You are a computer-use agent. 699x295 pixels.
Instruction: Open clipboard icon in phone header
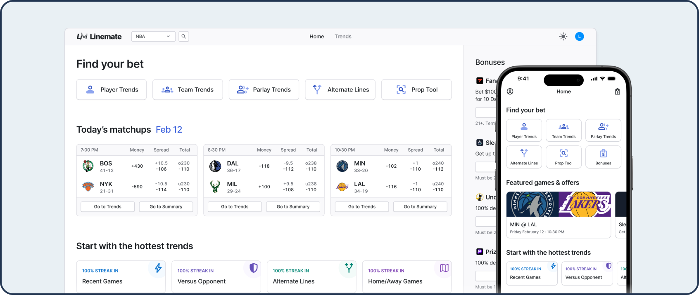[x=617, y=91]
